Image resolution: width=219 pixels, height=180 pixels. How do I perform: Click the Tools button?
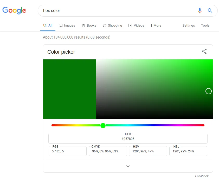(x=205, y=26)
